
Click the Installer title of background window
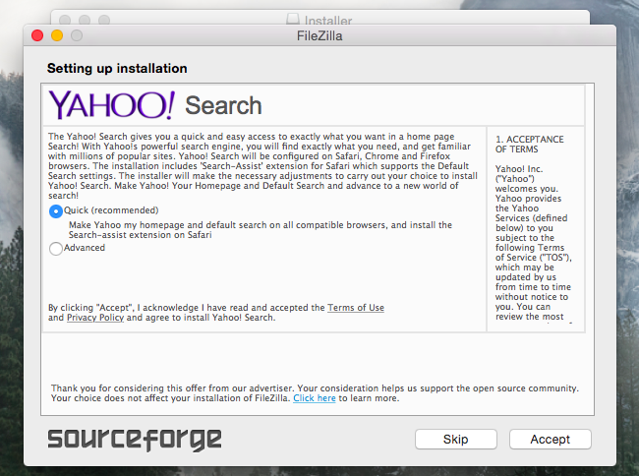click(x=327, y=18)
